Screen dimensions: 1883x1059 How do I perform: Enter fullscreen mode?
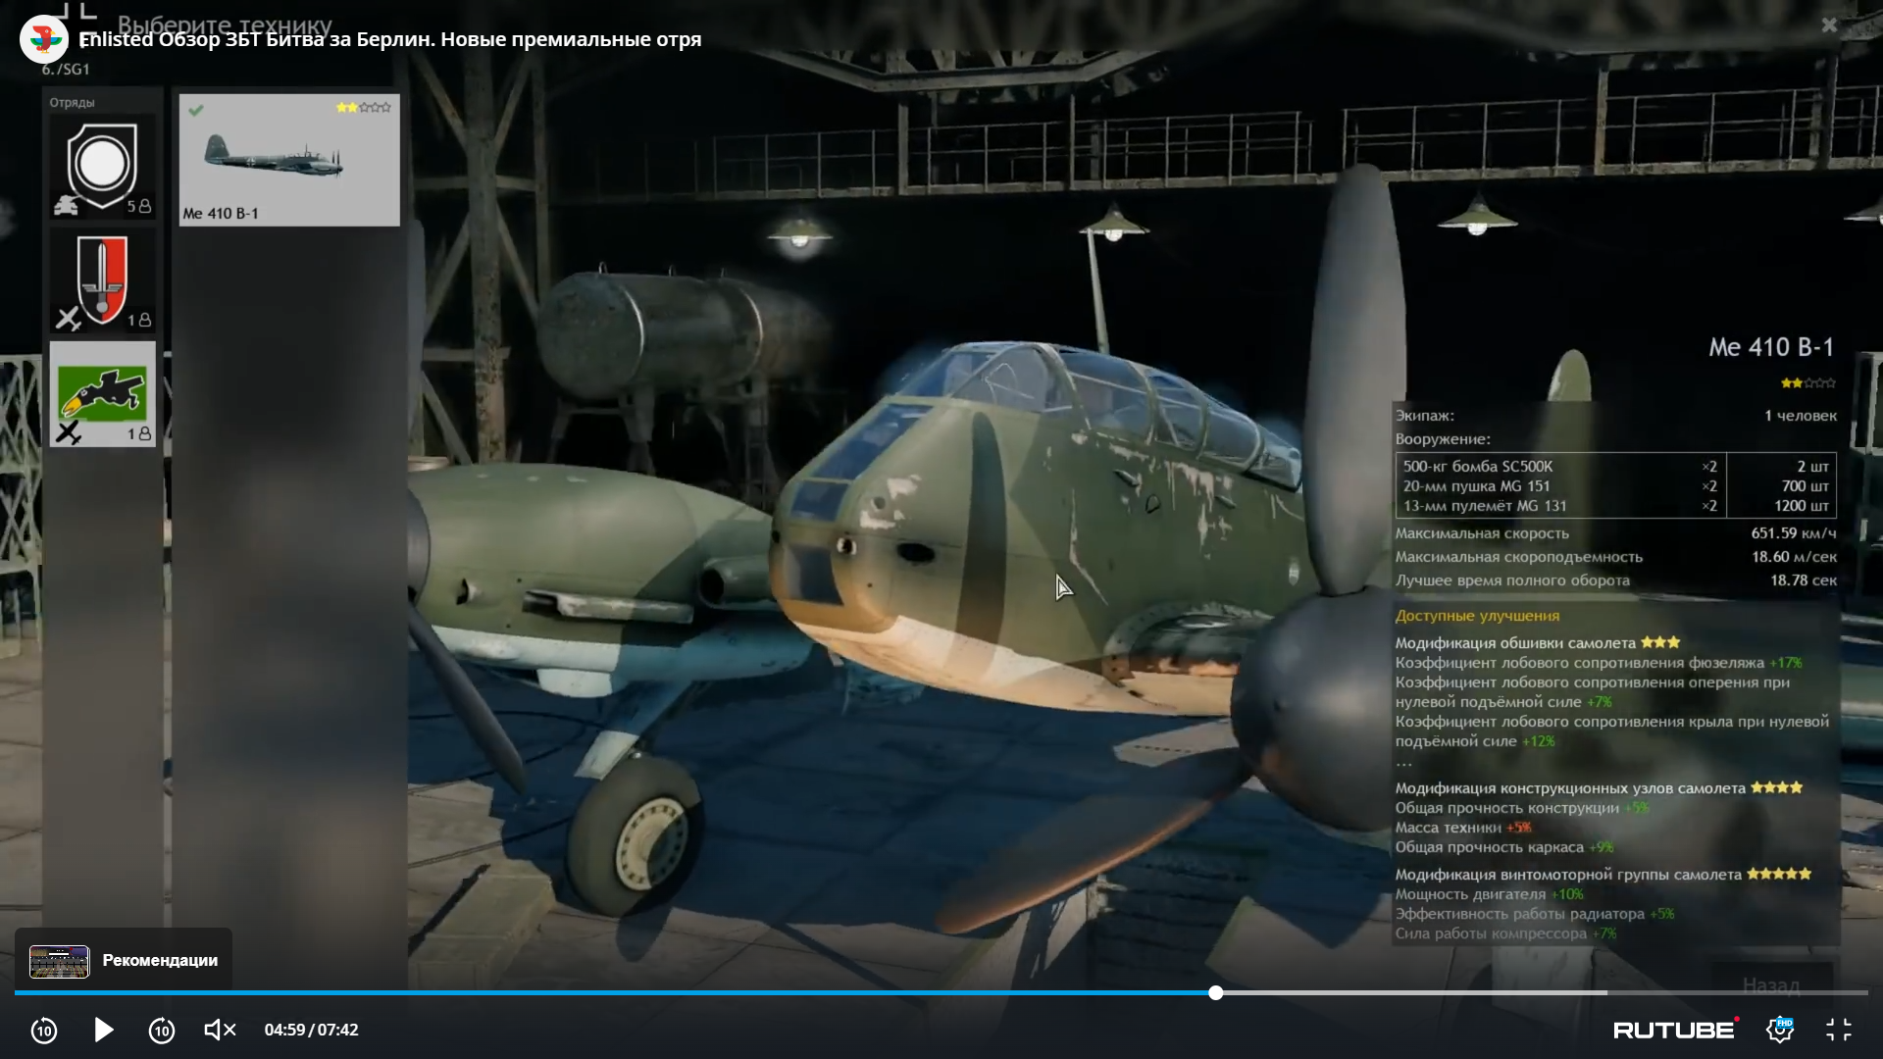(x=1839, y=1030)
